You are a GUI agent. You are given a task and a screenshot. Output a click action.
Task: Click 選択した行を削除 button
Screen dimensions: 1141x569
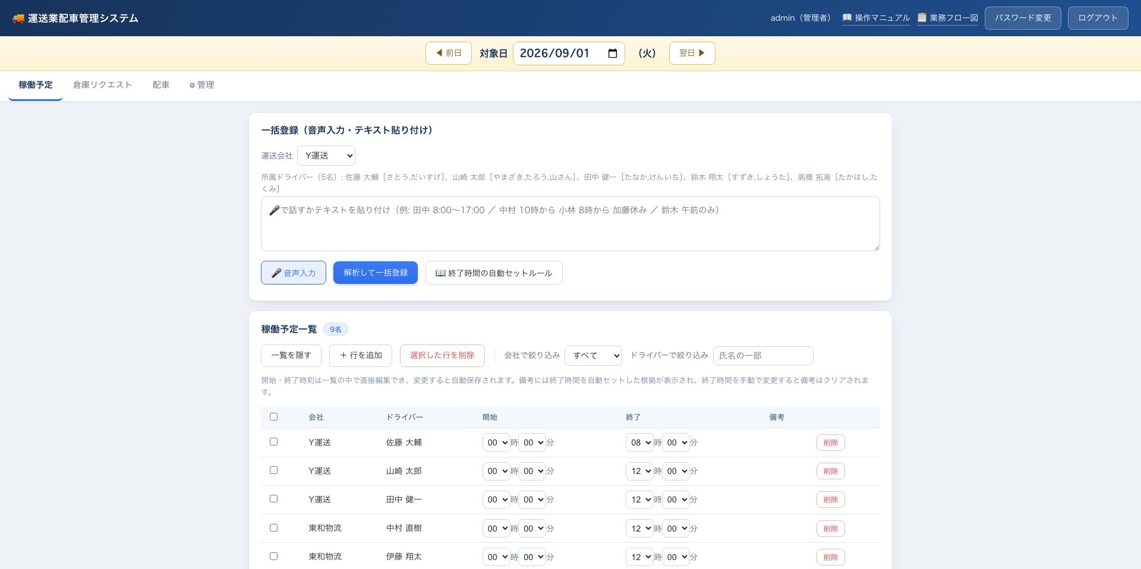[442, 355]
